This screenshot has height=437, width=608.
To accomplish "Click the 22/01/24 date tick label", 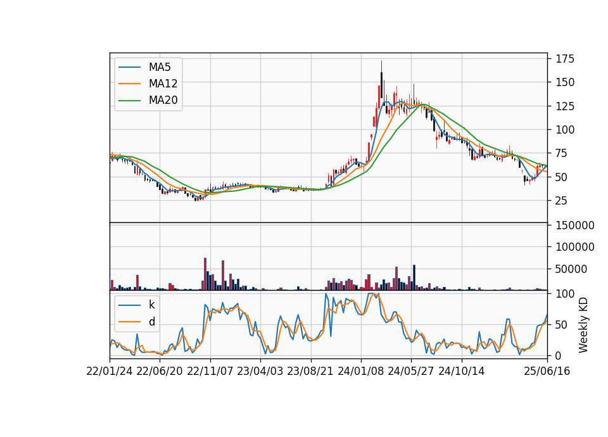I will point(110,371).
